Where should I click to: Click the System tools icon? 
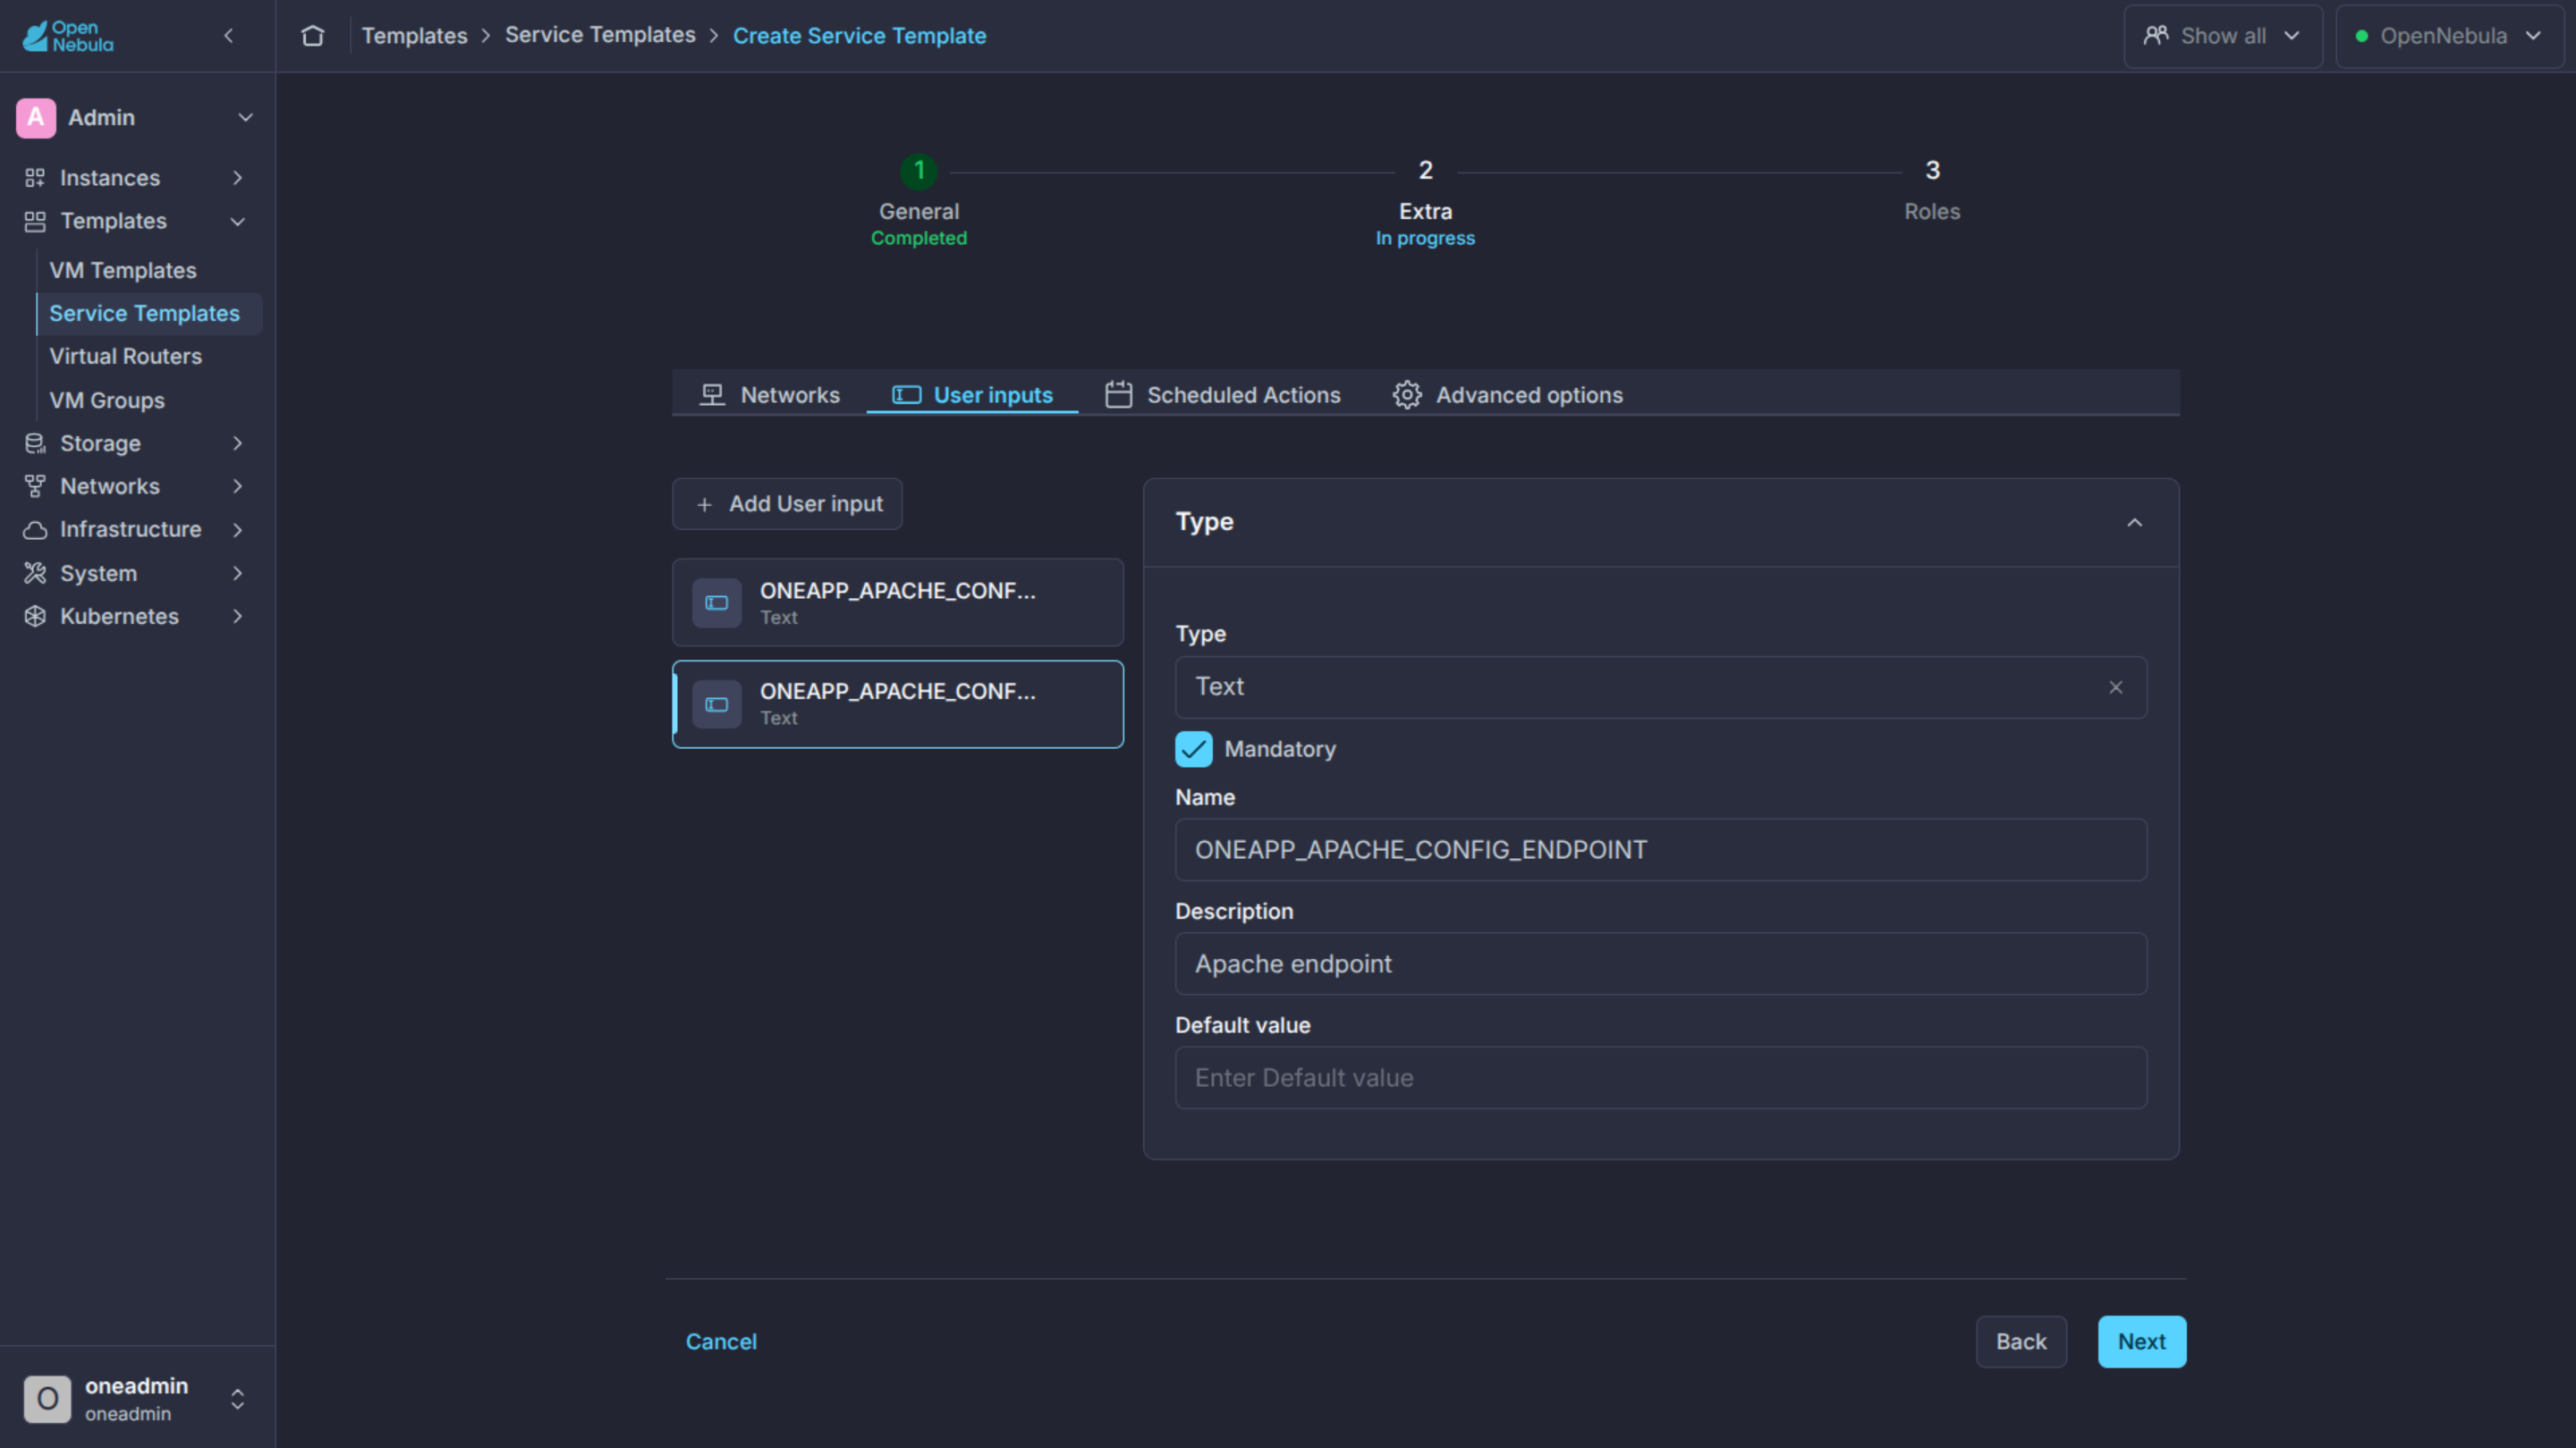[35, 574]
